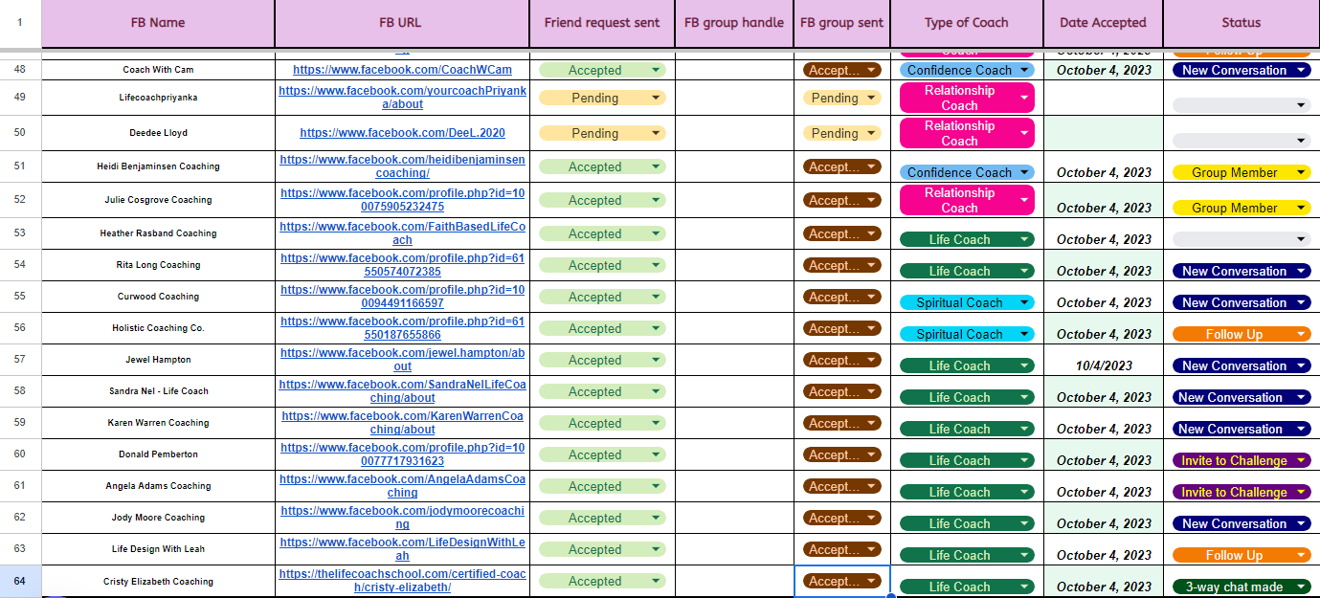
Task: Open Follow Up status dropdown for Holistic Coaching Co.
Action: pyautogui.click(x=1242, y=334)
